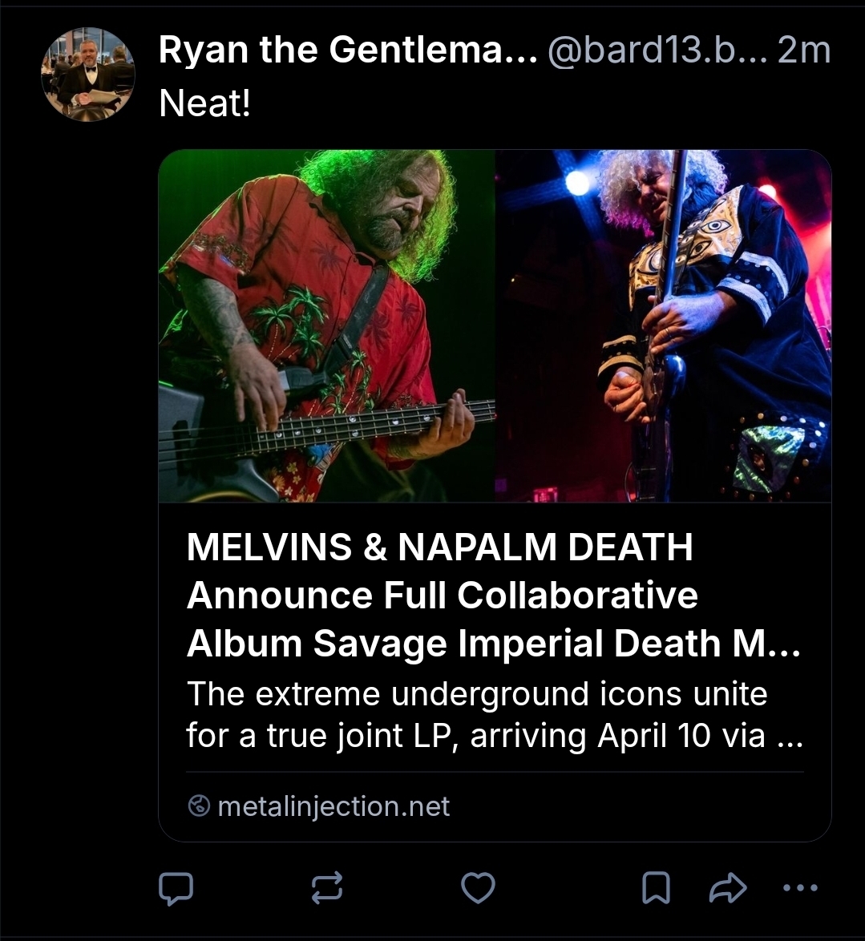Bookmark the Neat! post

(x=657, y=888)
